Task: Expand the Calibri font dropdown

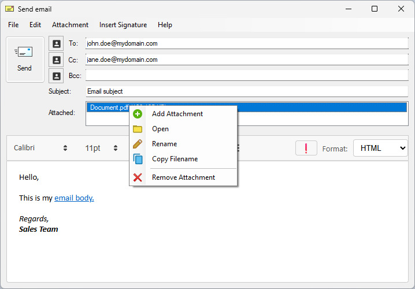Action: pos(40,148)
